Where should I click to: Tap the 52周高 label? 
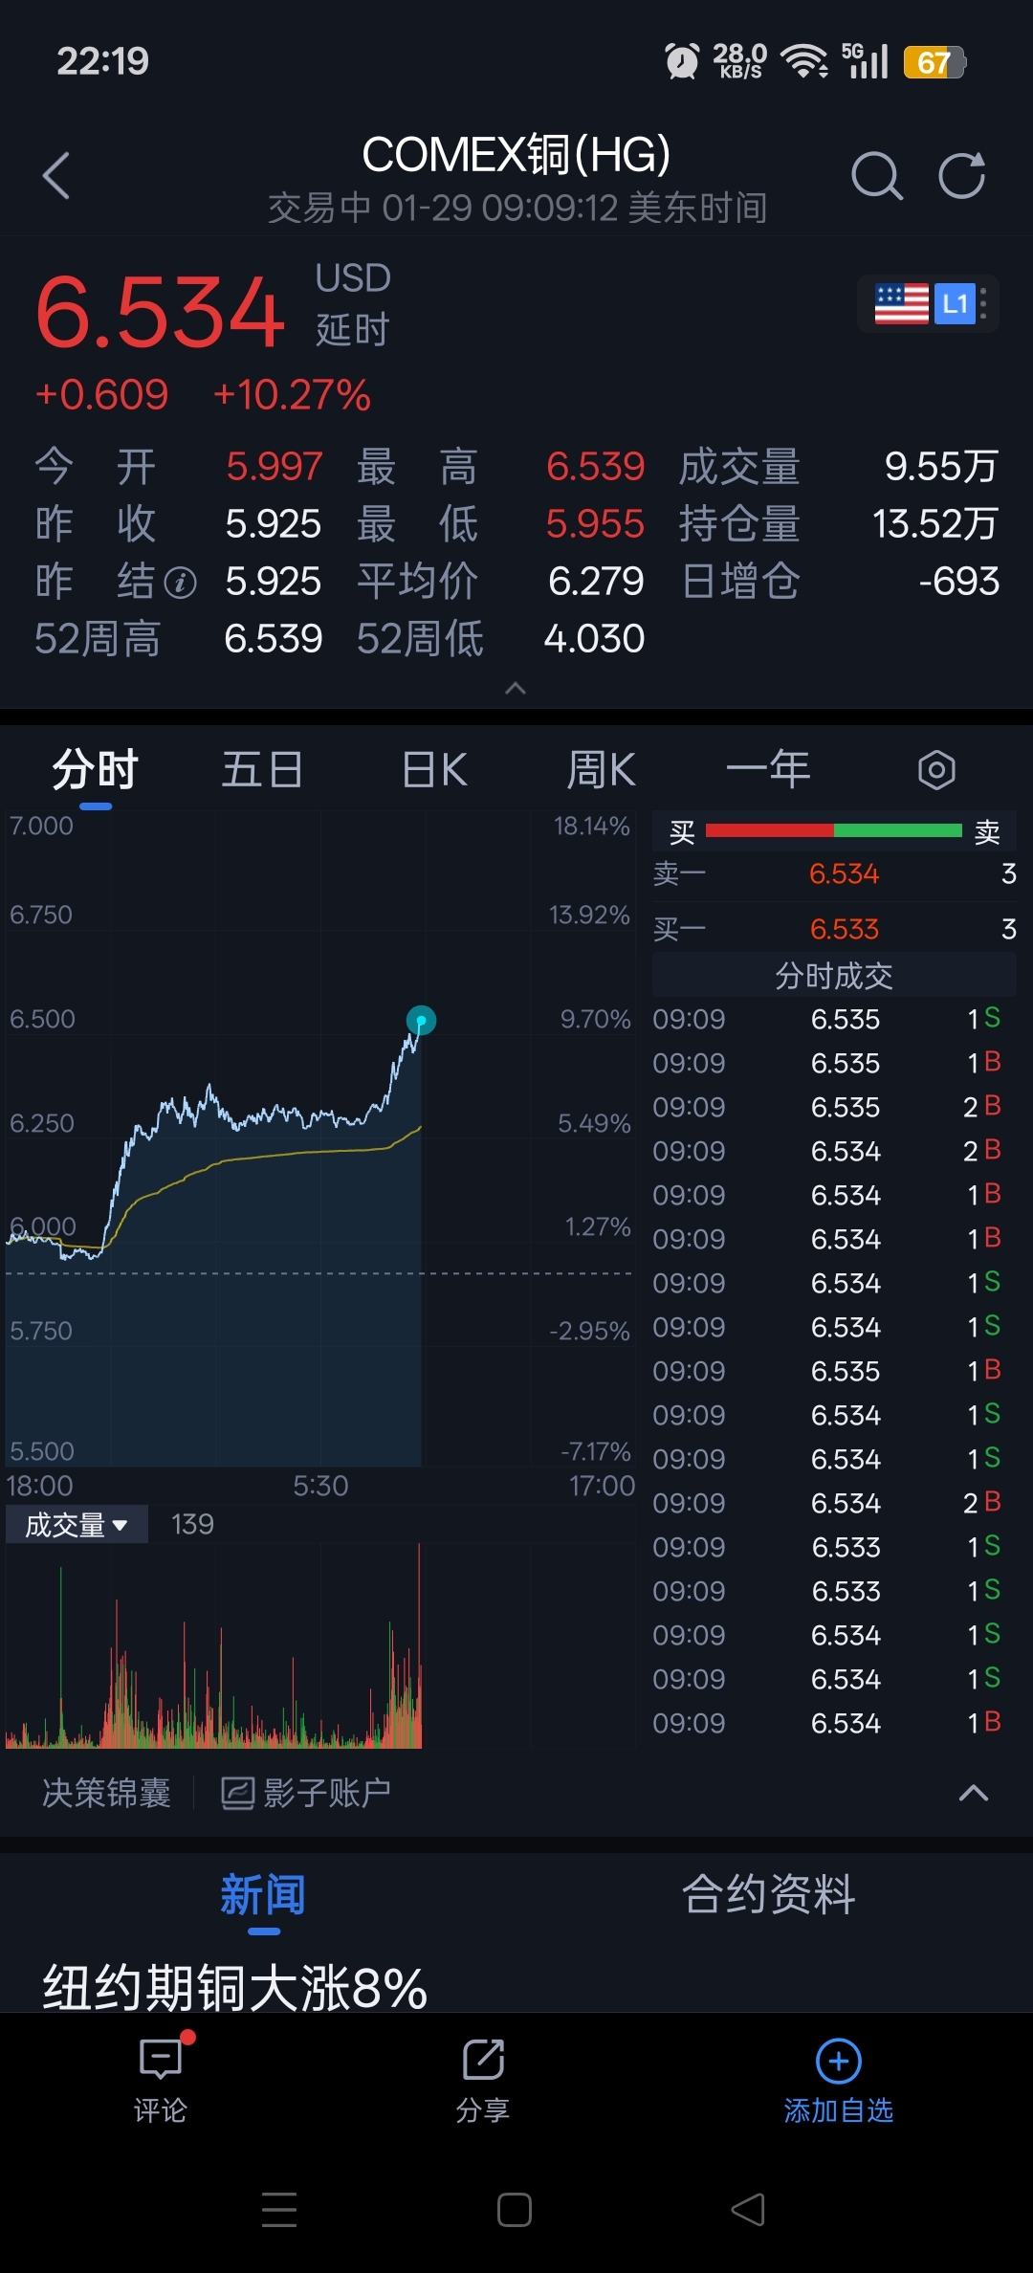[x=98, y=639]
